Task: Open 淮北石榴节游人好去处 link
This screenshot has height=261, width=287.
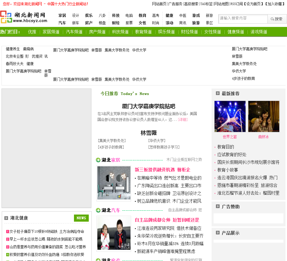Action: click(248, 193)
